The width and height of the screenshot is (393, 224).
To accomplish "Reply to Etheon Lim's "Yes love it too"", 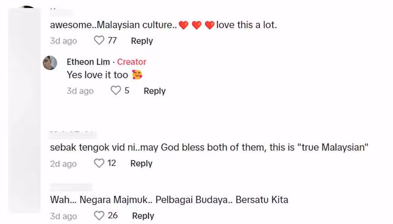I will tap(154, 91).
